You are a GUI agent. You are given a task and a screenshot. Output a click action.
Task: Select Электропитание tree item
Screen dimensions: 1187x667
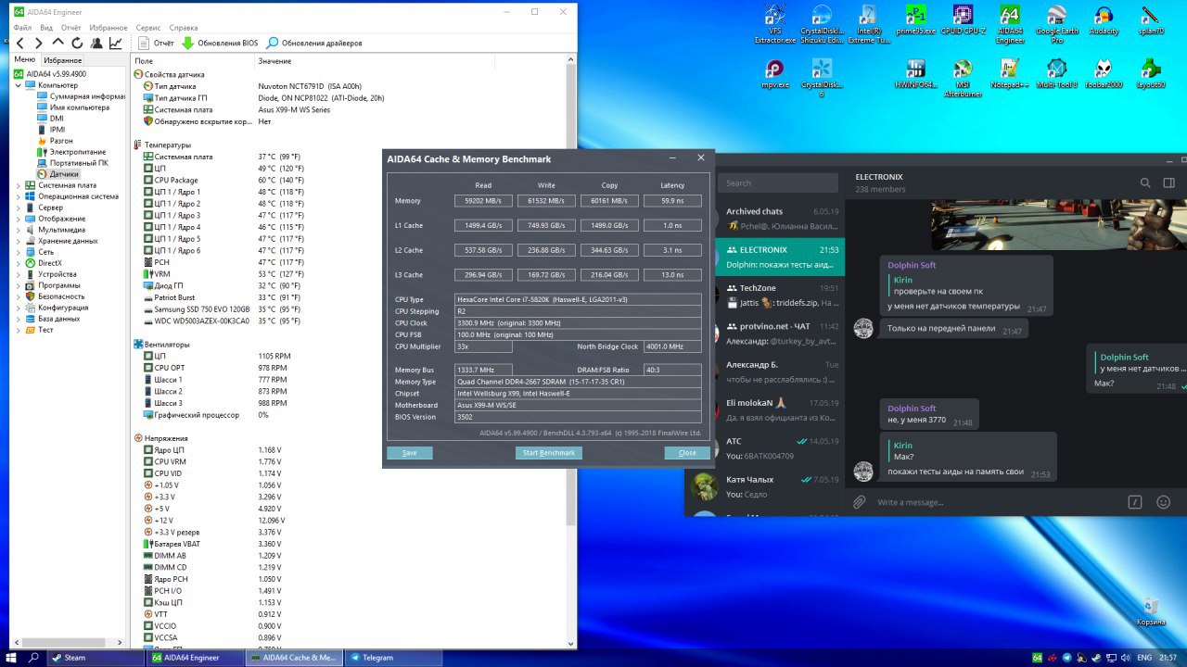[70, 152]
